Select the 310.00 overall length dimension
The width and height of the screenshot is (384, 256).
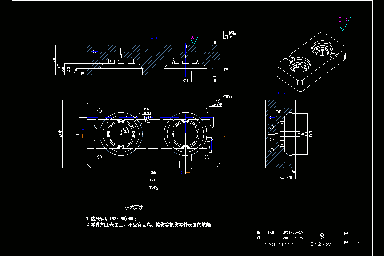click(153, 188)
